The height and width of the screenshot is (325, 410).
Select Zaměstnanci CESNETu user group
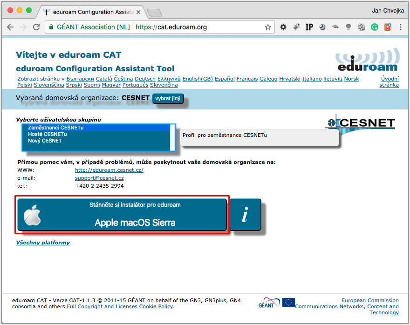99,128
